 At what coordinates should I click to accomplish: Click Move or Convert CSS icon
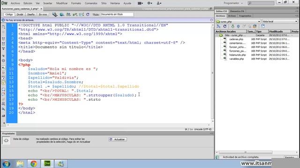[x=3, y=109]
